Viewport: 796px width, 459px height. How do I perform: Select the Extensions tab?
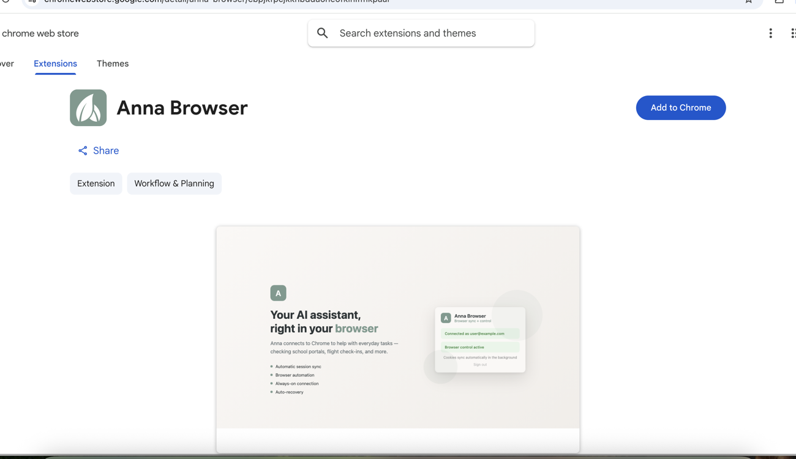tap(55, 64)
